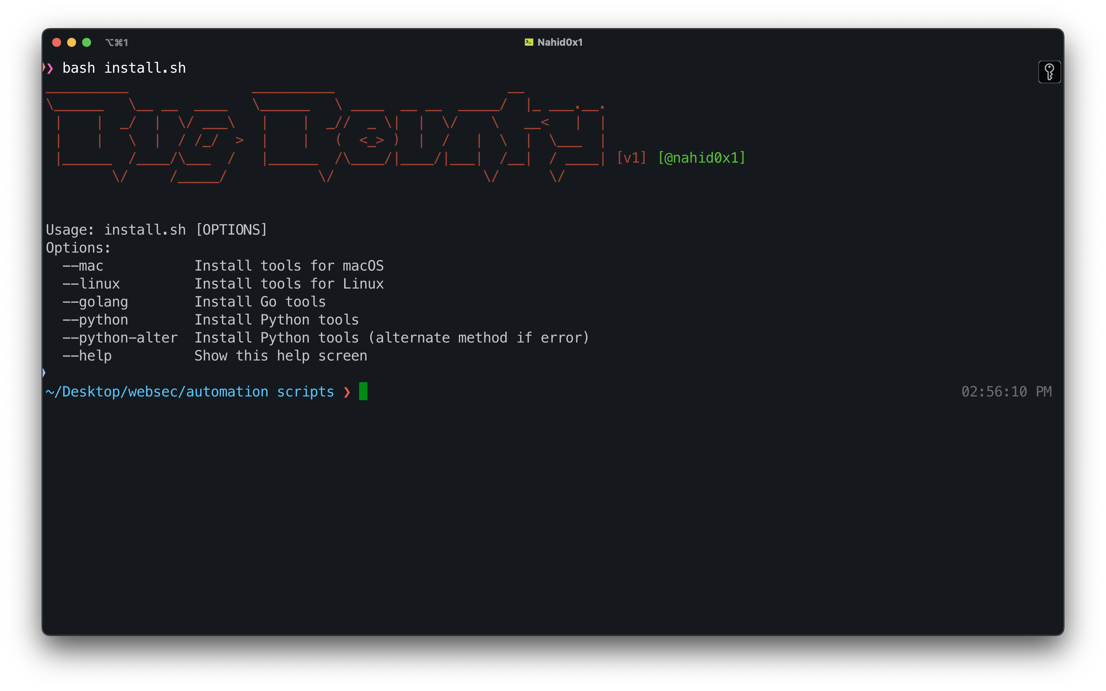The image size is (1106, 691).
Task: Click the ⌥⌘1 tab shortcut indicator
Action: pyautogui.click(x=117, y=42)
